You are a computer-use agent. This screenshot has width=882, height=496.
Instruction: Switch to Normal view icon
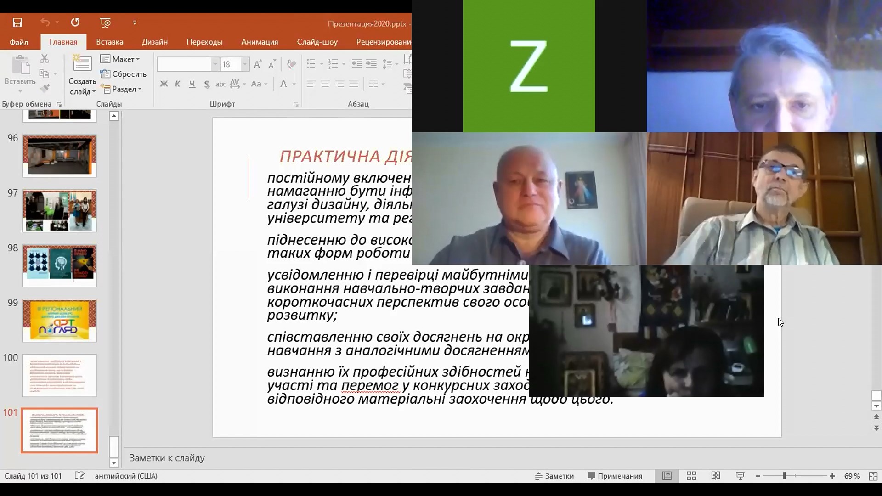667,476
